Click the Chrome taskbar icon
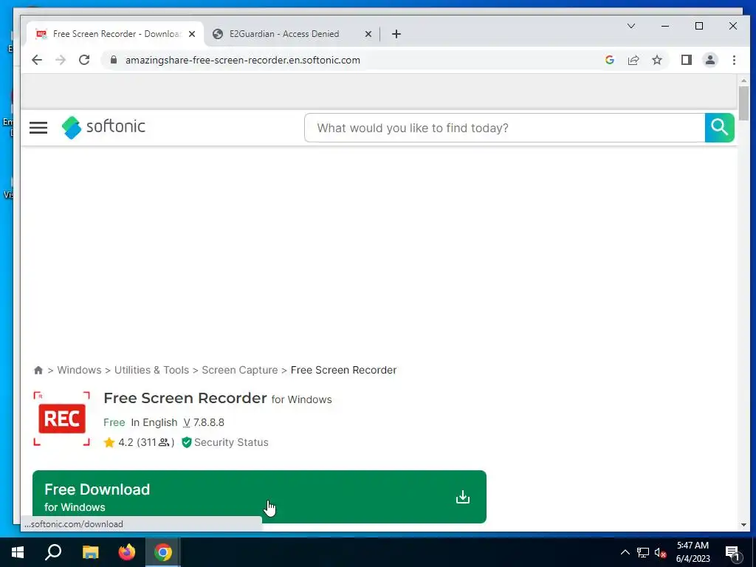The width and height of the screenshot is (756, 567). (163, 552)
